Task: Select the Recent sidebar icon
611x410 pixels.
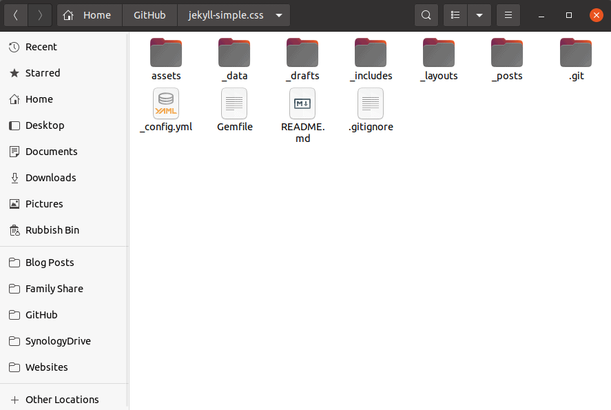Action: tap(41, 46)
